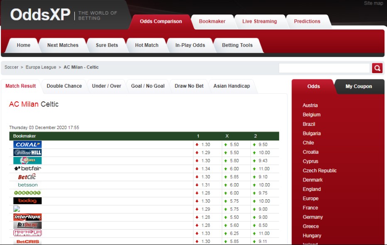Image resolution: width=387 pixels, height=245 pixels.
Task: Open the betsson bookmaker logo
Action: pyautogui.click(x=28, y=185)
